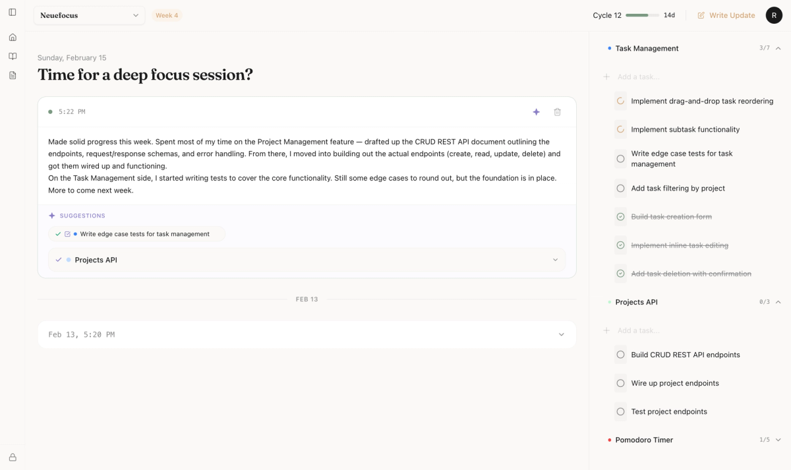Viewport: 791px width, 470px height.
Task: Toggle status of Implement subtask functionality
Action: 620,129
